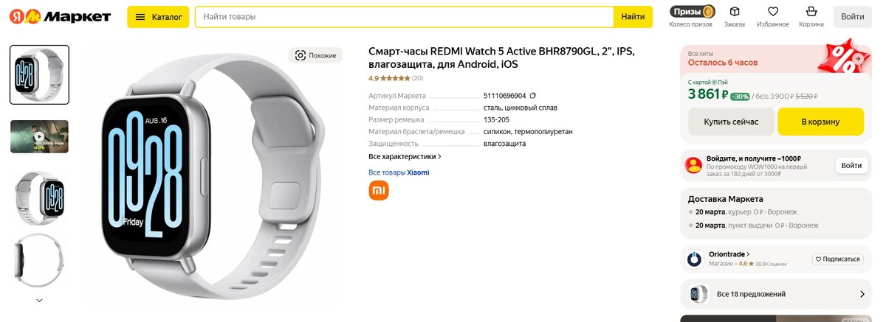Buy now with Купить сейчас
Image resolution: width=886 pixels, height=322 pixels.
pyautogui.click(x=731, y=122)
